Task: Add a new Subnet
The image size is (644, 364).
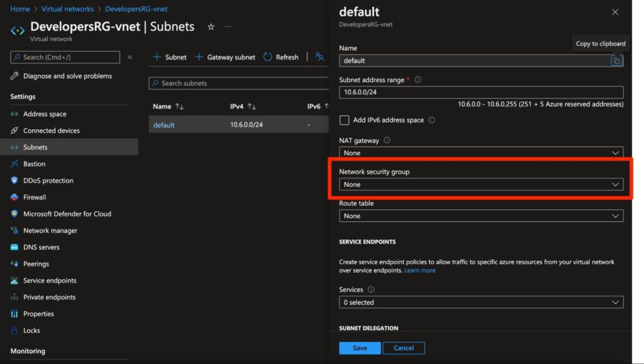Action: 169,57
